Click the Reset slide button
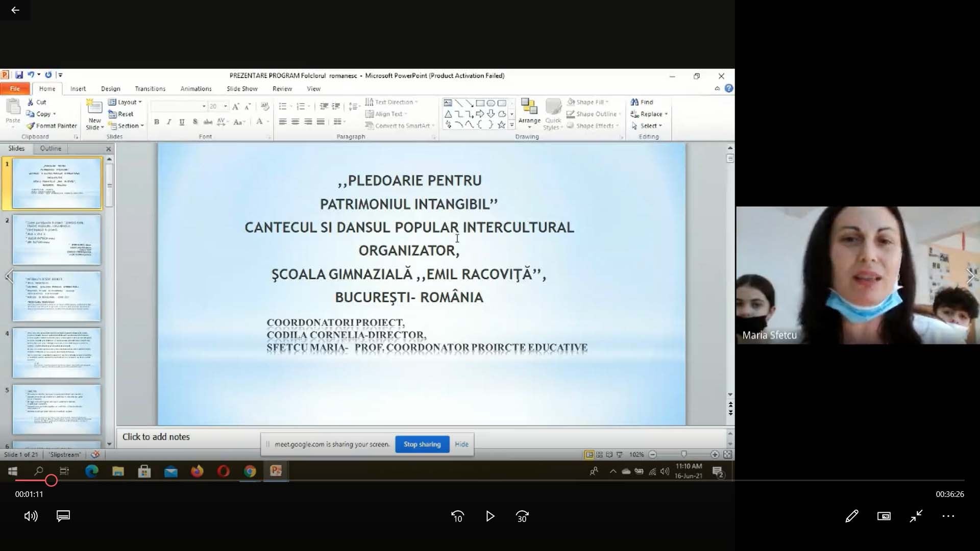 [x=121, y=114]
